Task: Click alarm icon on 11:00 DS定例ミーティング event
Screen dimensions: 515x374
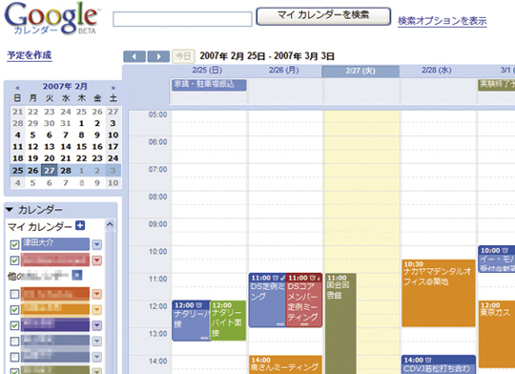Action: click(x=276, y=278)
